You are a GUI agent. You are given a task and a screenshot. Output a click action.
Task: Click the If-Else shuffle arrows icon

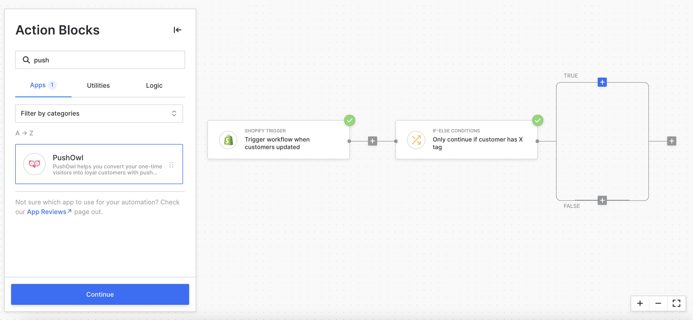pos(416,140)
